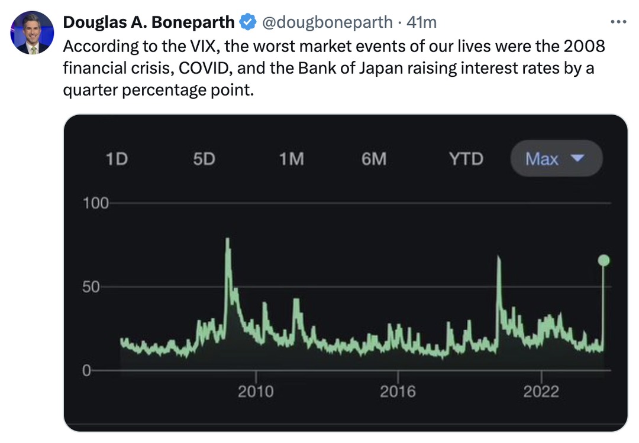The image size is (639, 443).
Task: Click the Douglas A. Boneparth display name
Action: coord(149,22)
